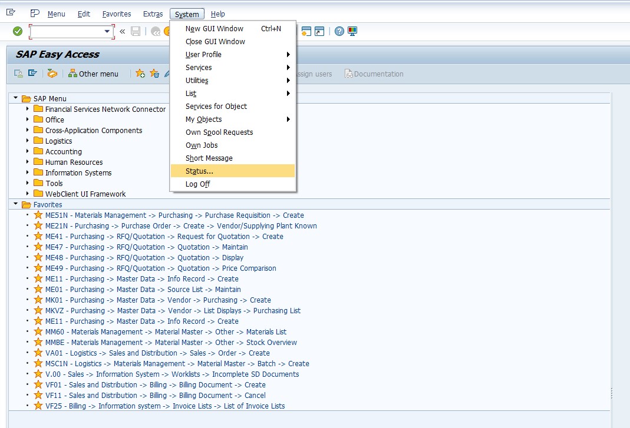Open the Menu menu in menu bar
Image resolution: width=630 pixels, height=428 pixels.
pyautogui.click(x=56, y=14)
